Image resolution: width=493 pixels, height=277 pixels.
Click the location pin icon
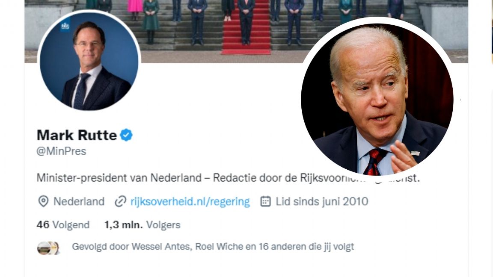[x=43, y=201]
